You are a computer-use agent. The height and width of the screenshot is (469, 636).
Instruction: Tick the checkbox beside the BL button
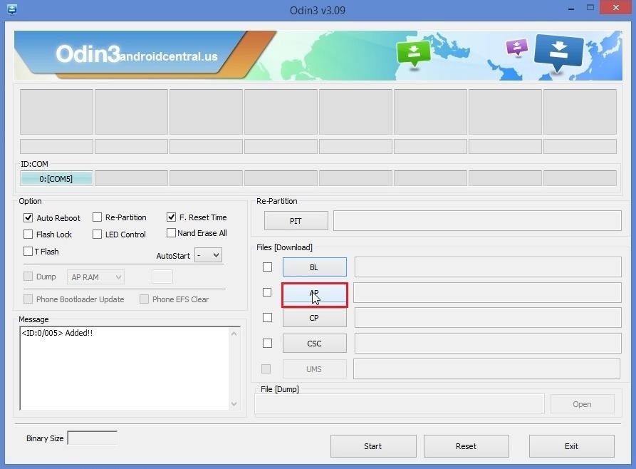tap(267, 267)
